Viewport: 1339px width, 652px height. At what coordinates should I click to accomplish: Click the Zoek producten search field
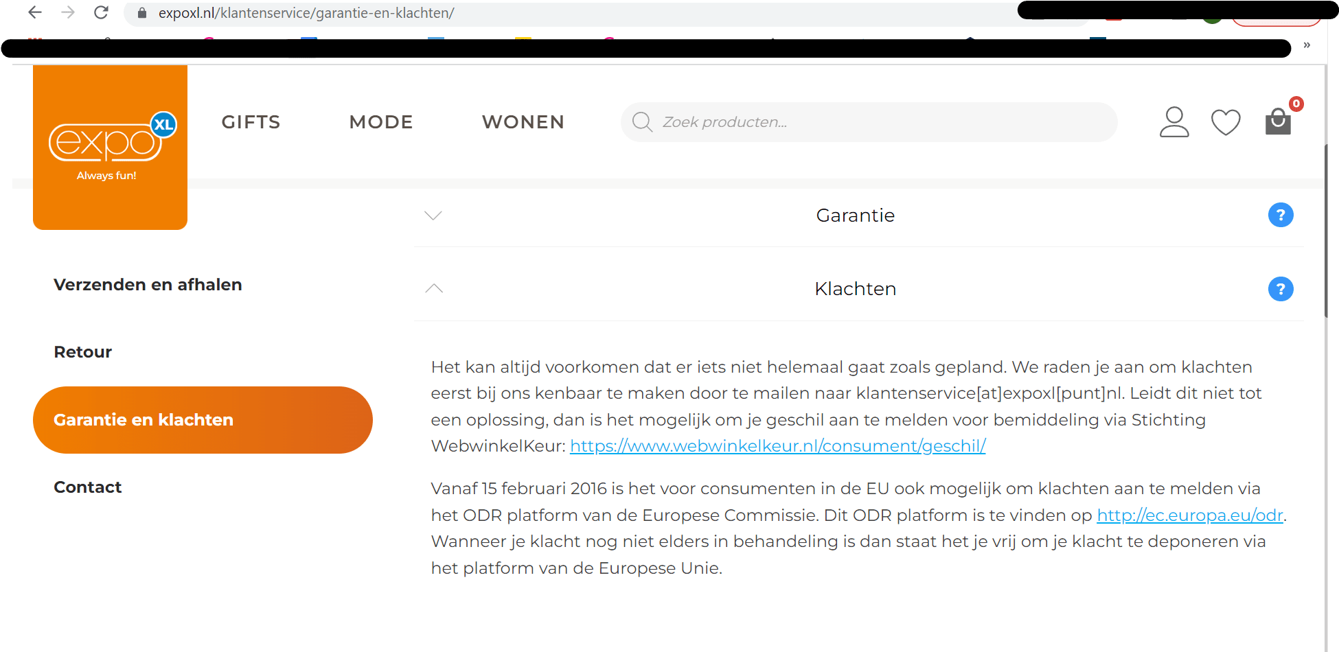(x=879, y=122)
